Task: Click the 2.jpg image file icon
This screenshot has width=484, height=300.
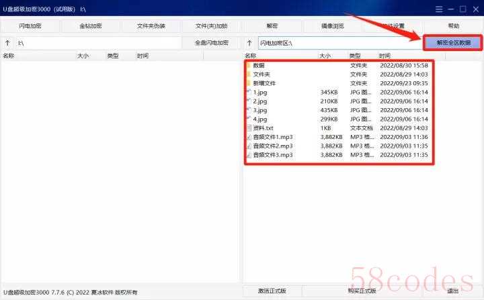Action: point(249,101)
